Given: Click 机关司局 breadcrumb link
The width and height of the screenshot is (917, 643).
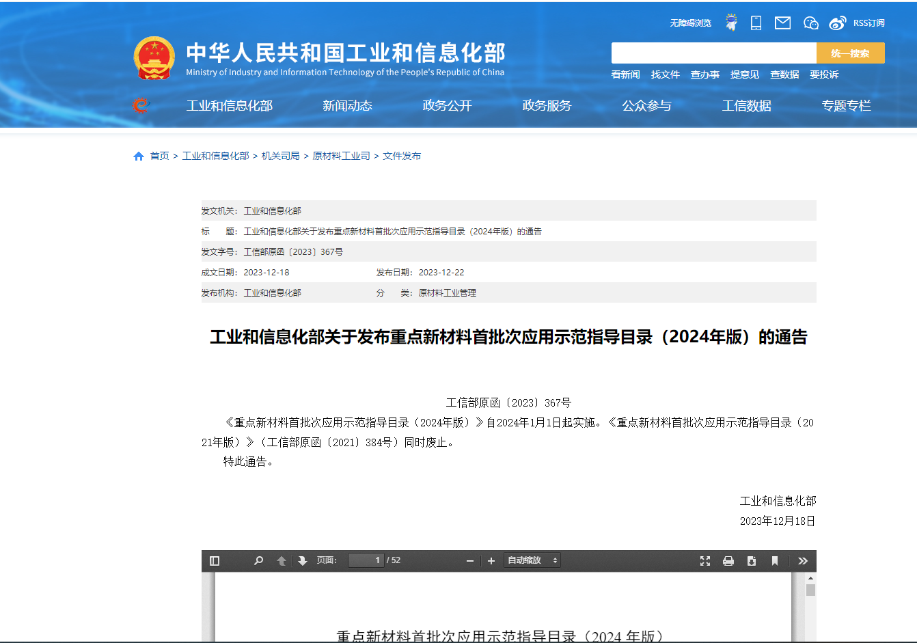Looking at the screenshot, I should 281,156.
